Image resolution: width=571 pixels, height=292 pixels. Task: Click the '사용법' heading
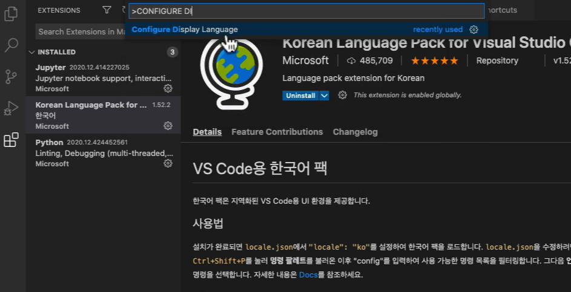click(208, 223)
